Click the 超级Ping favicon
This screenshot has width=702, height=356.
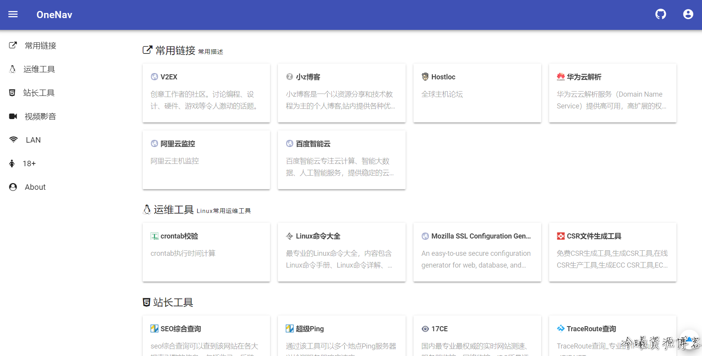290,328
